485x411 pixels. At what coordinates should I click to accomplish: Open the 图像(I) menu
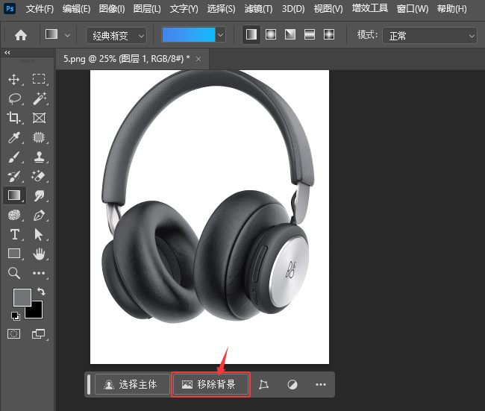pos(112,9)
